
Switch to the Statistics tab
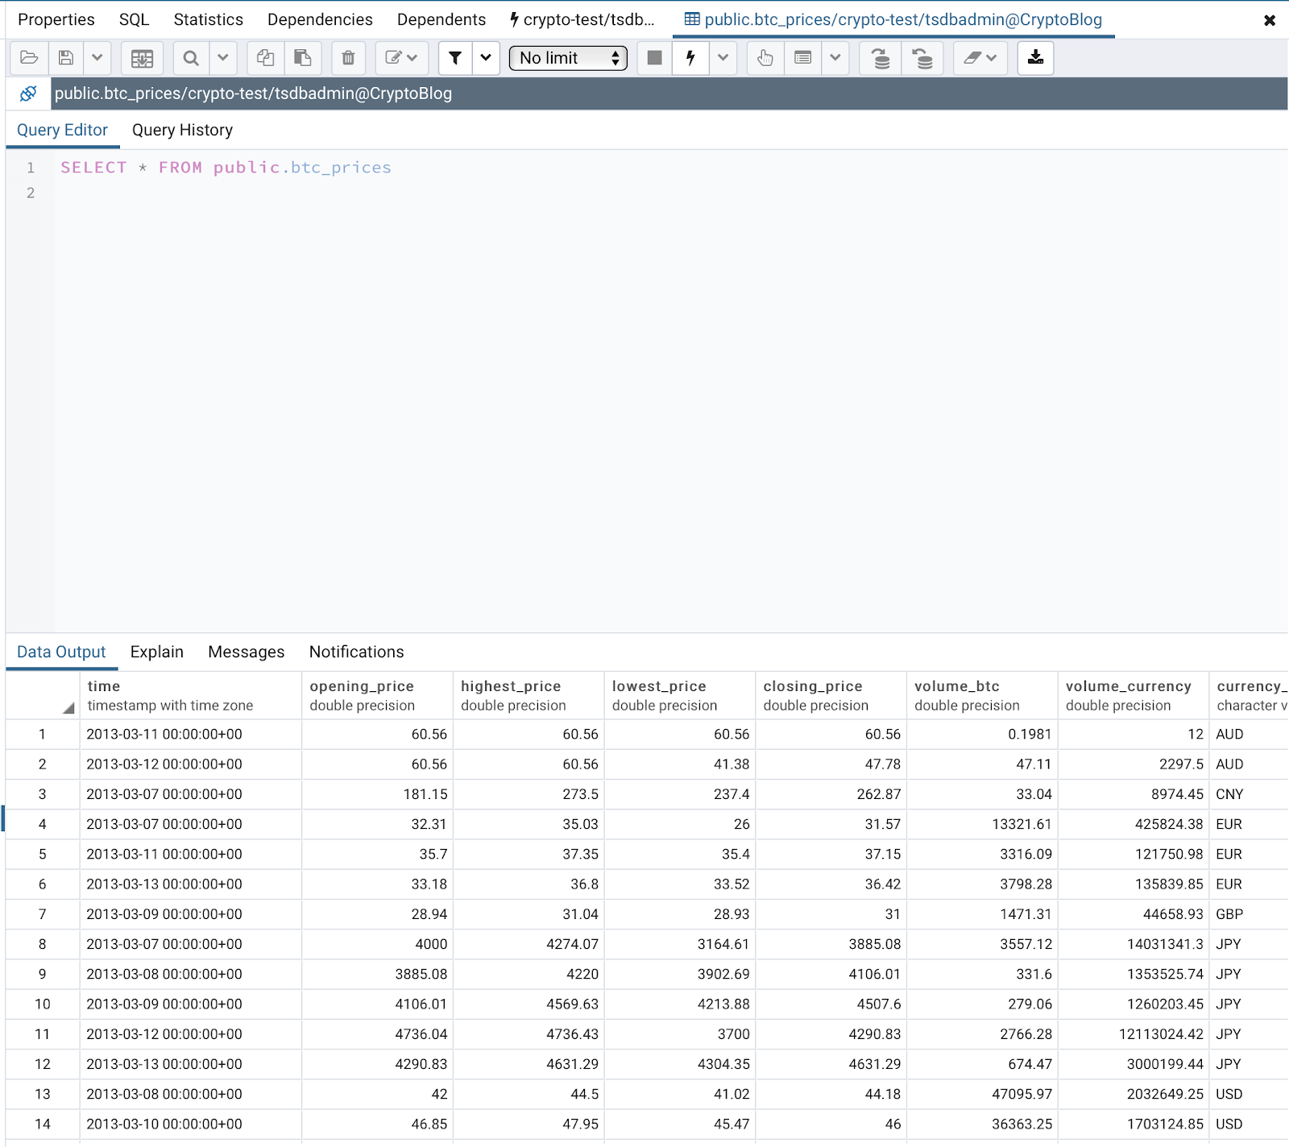click(208, 19)
